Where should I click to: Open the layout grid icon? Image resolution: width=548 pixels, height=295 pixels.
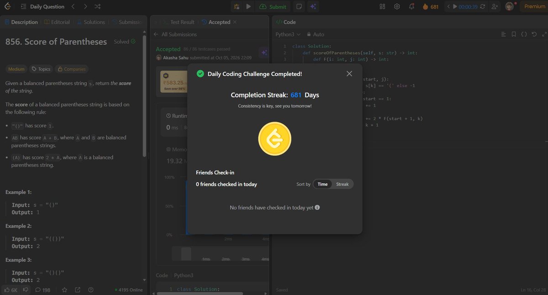(382, 7)
